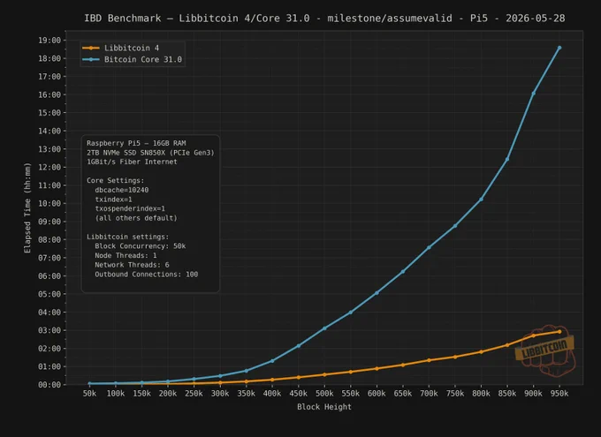Click the 1GBit/s Fiber Internet line

point(132,162)
